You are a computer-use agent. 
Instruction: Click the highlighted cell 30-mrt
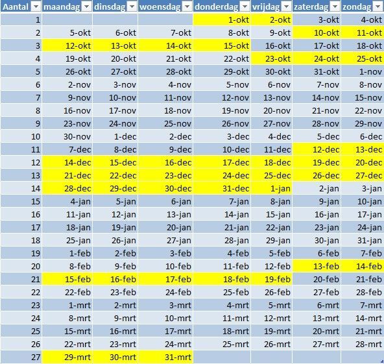click(x=115, y=357)
